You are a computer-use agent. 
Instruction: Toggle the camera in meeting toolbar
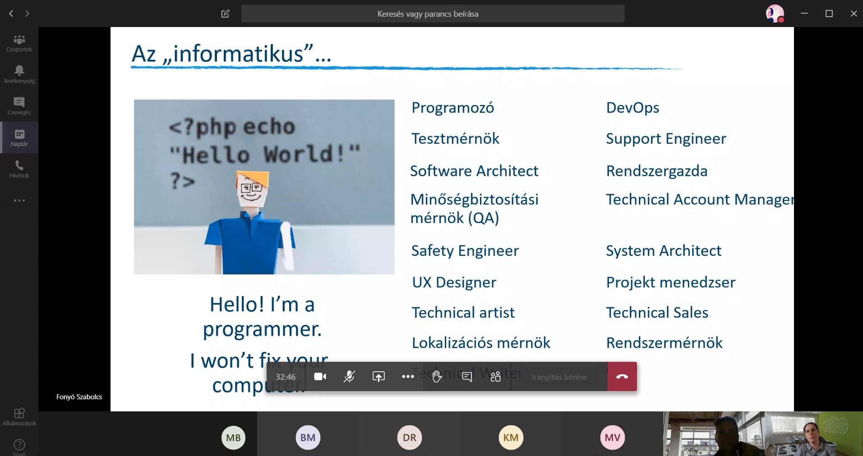(320, 377)
